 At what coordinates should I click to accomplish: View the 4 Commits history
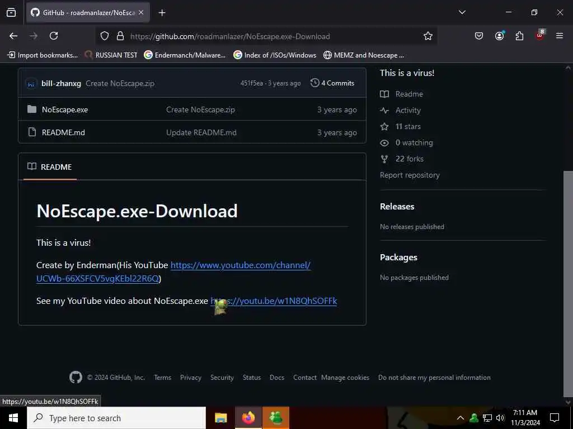point(332,83)
